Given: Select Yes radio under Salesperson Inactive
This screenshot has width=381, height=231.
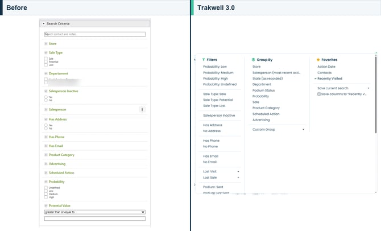Looking at the screenshot, I should point(46,97).
